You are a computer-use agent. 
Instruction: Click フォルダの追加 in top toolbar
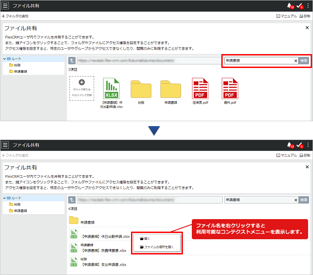pos(15,16)
